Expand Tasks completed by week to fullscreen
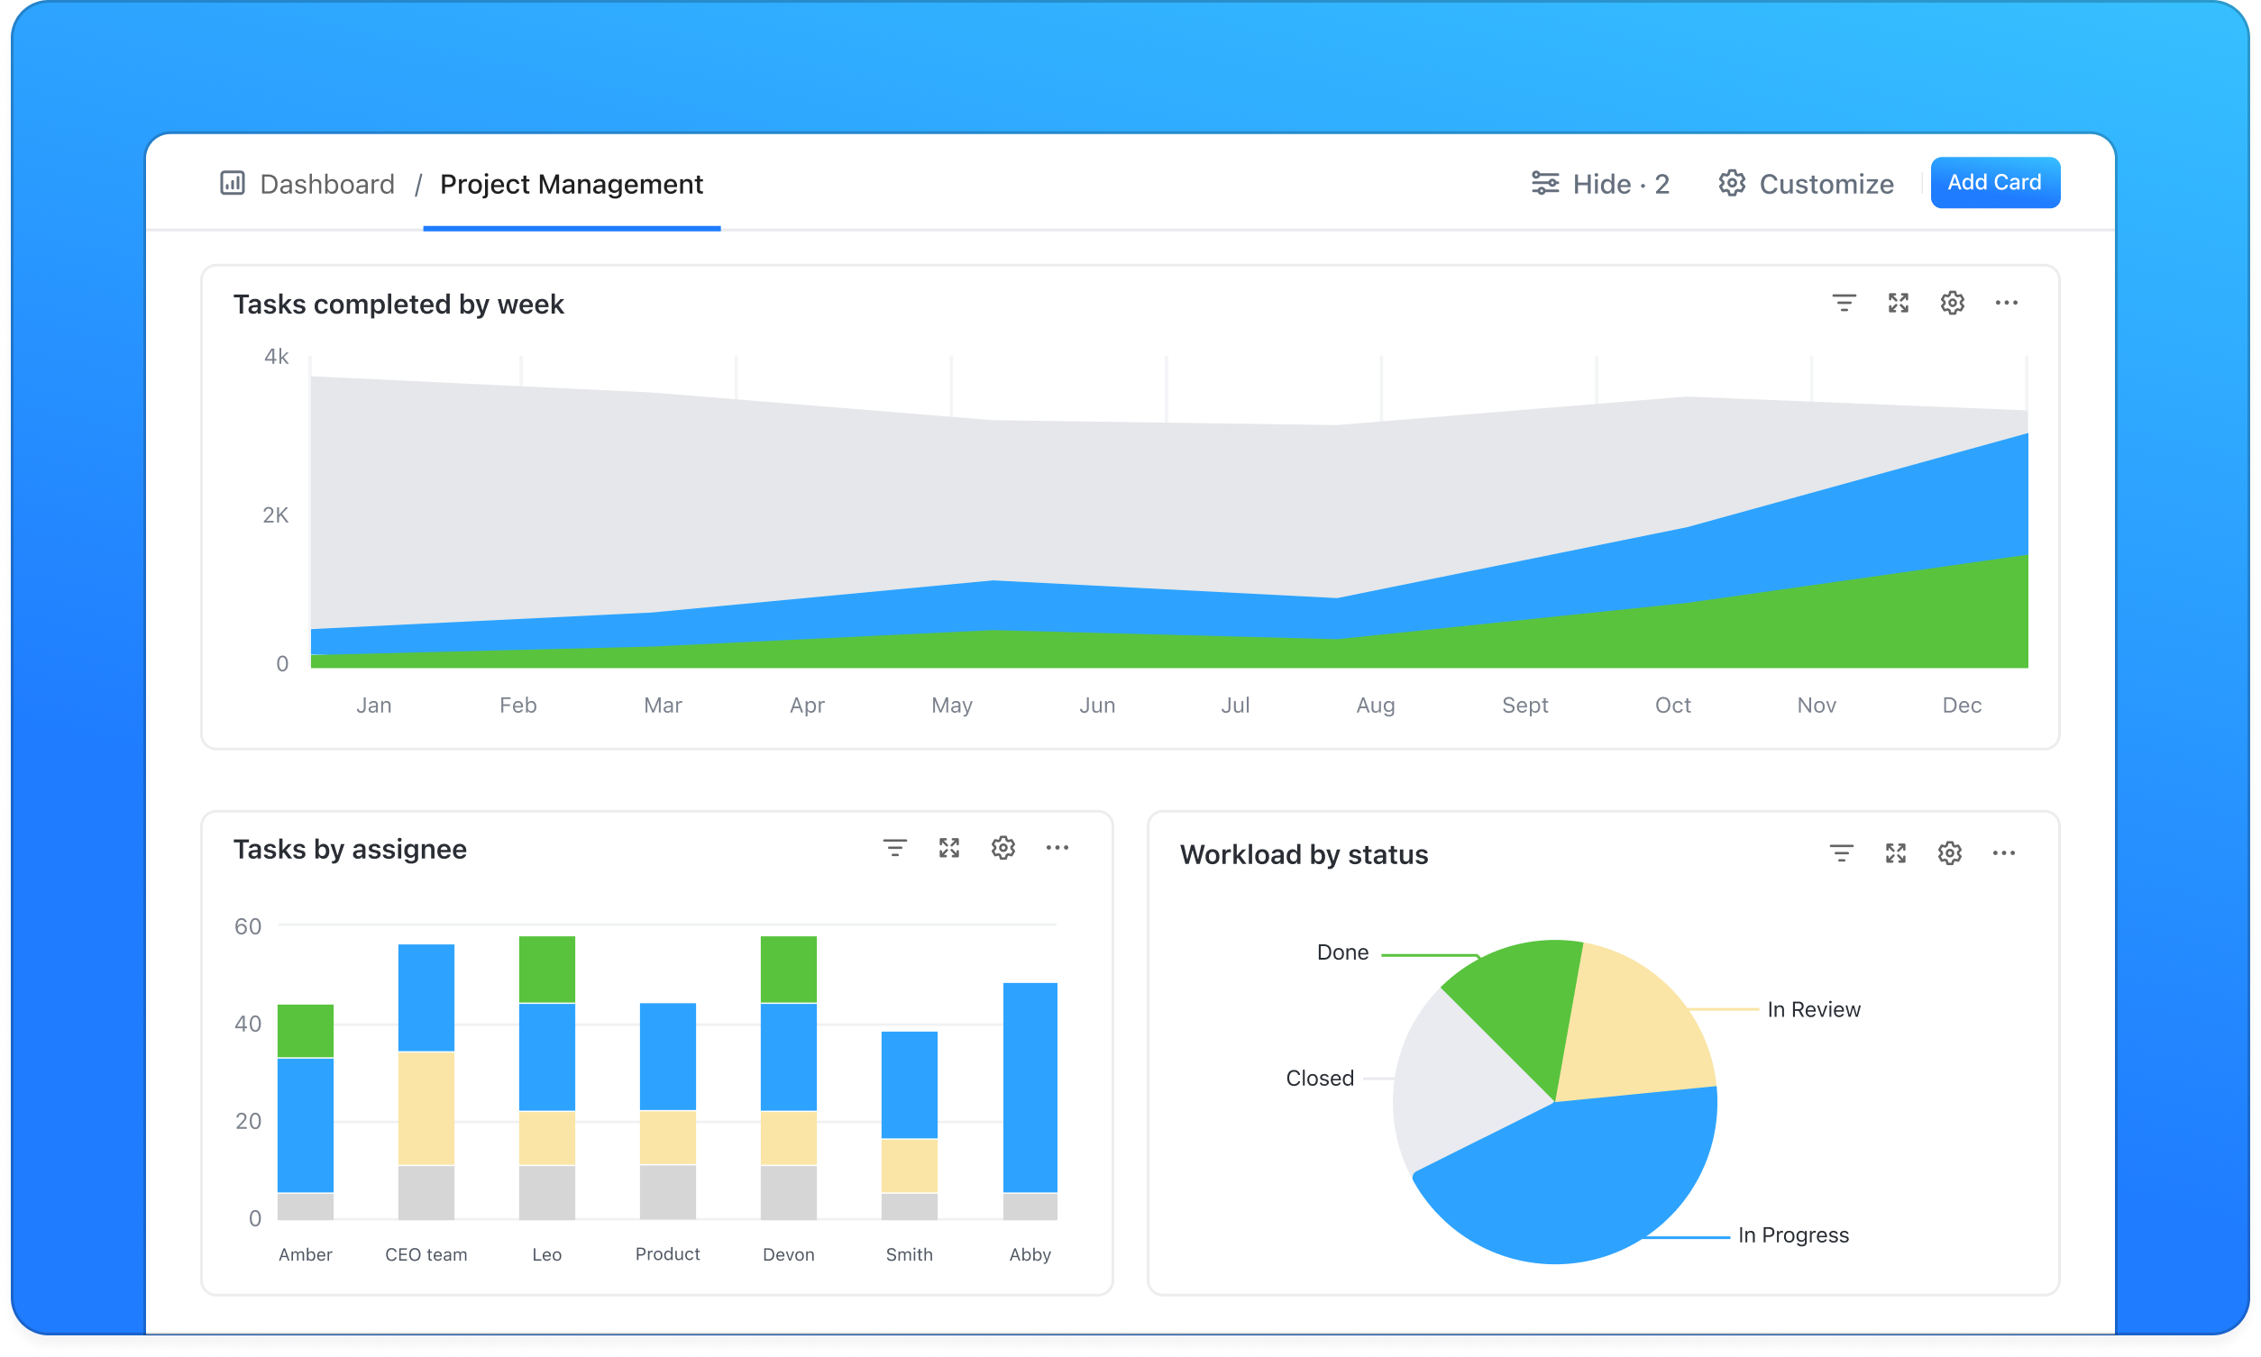 click(1898, 303)
